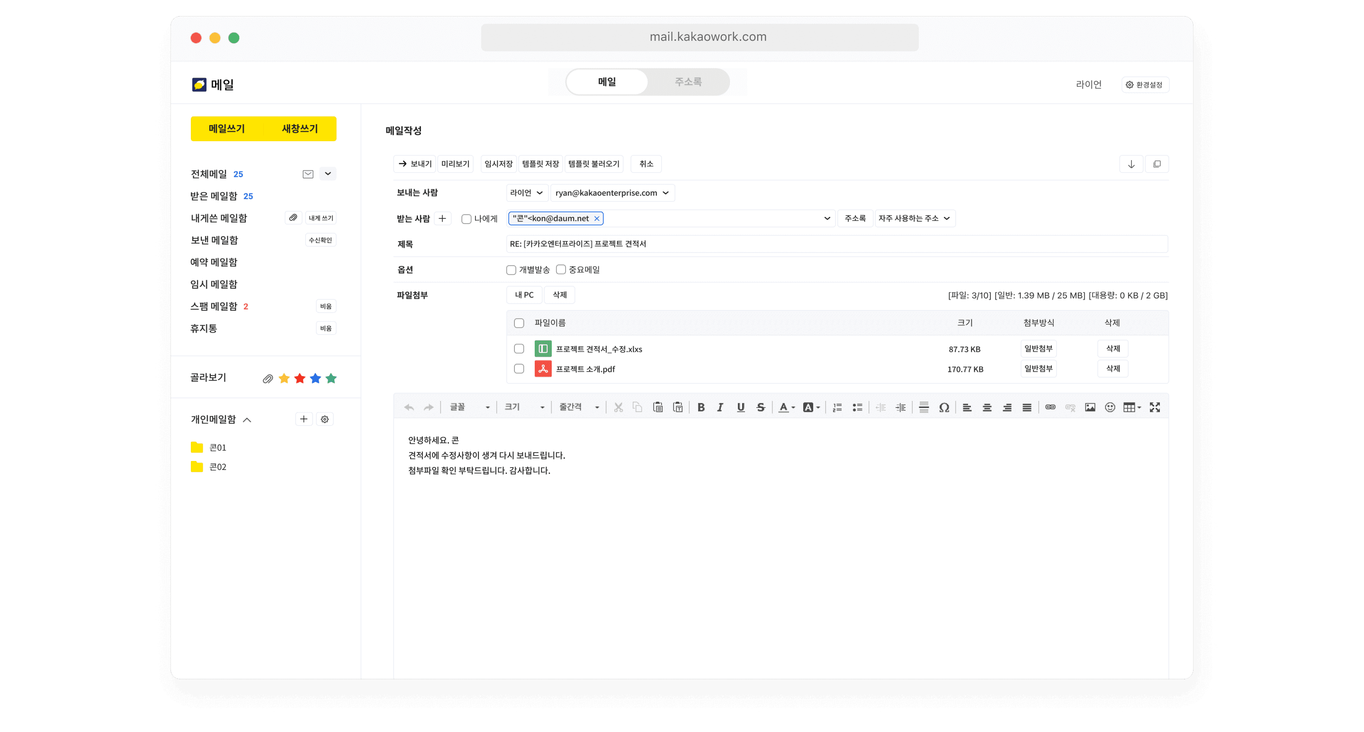1364x732 pixels.
Task: Check the 프로젝트 견적서_수정.xlsx file checkbox
Action: click(519, 349)
